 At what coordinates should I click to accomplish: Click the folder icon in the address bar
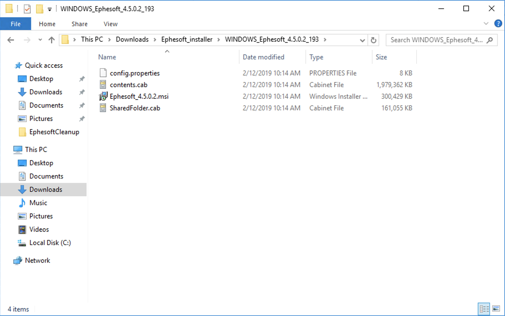click(65, 40)
